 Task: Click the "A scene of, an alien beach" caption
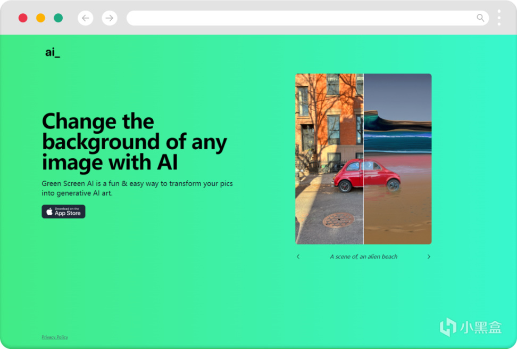pyautogui.click(x=364, y=256)
